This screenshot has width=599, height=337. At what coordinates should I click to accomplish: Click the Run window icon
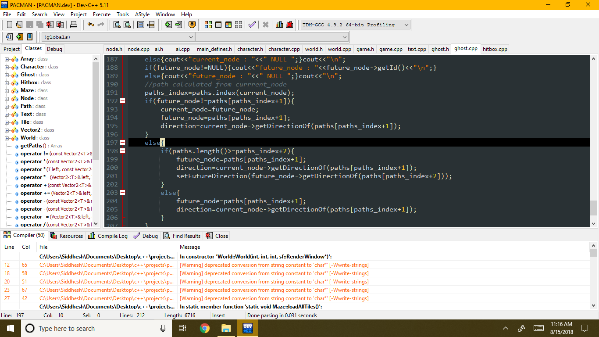coord(218,25)
